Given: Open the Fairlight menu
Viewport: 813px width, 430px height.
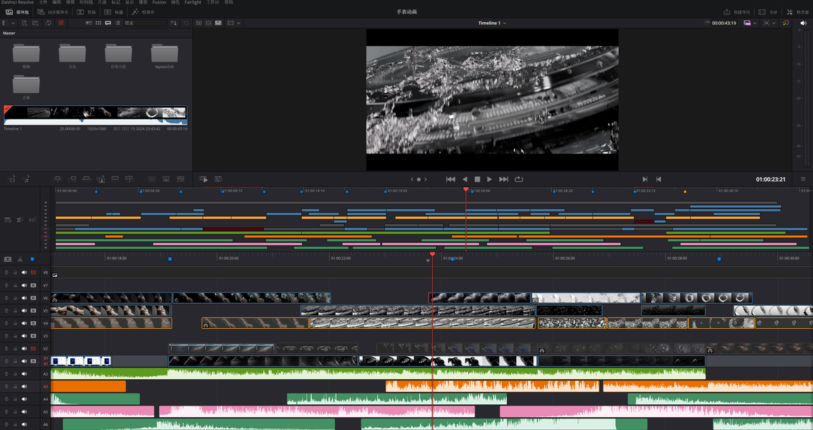Looking at the screenshot, I should [x=193, y=2].
